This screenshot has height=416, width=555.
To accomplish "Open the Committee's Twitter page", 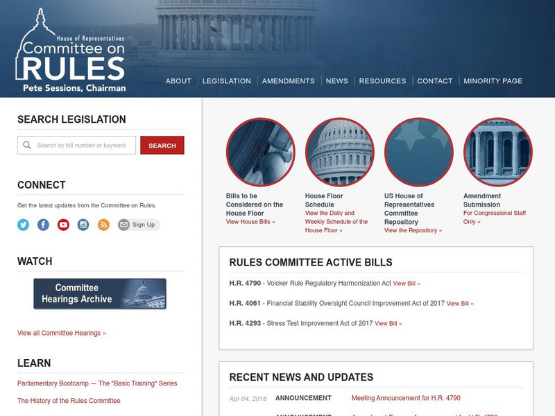I will (23, 224).
